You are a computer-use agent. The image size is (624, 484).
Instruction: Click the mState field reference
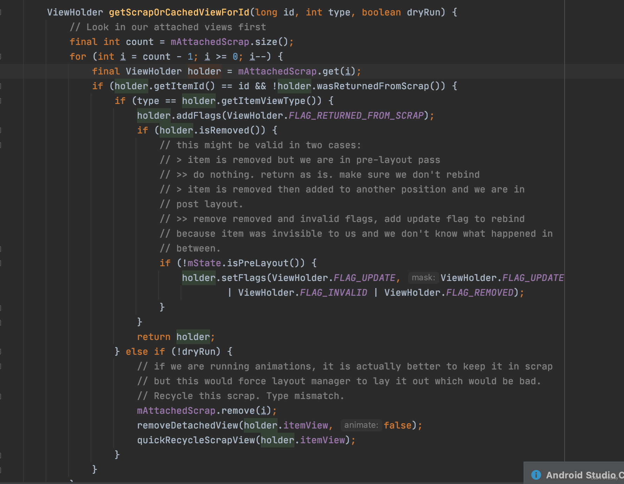[204, 263]
